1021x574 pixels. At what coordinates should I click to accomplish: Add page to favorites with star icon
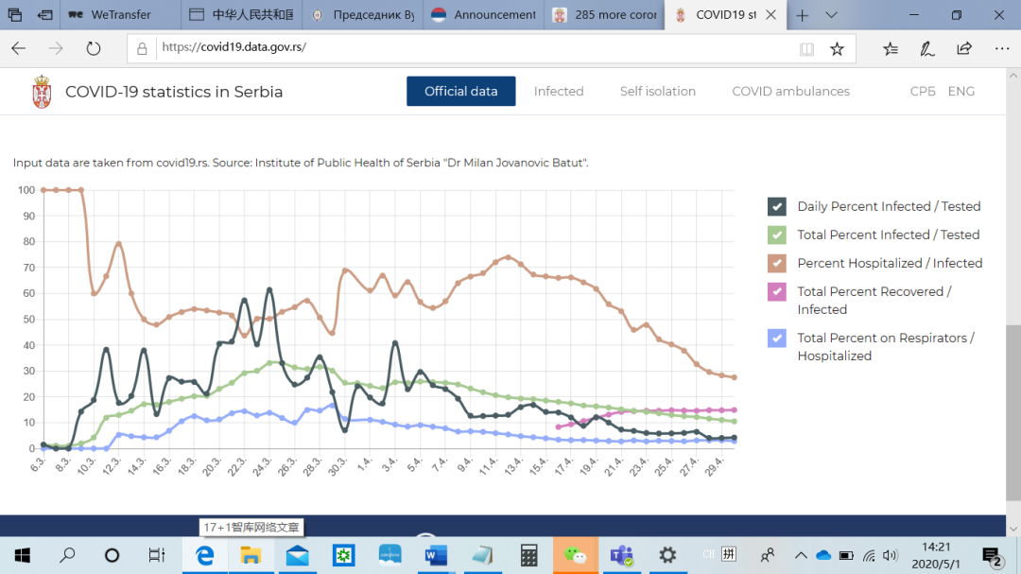click(x=838, y=49)
